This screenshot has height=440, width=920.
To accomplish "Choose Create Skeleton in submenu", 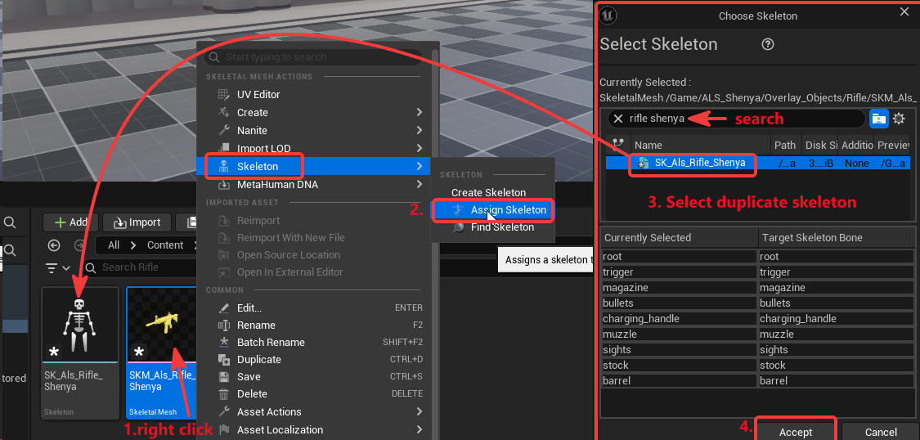I will [x=488, y=192].
